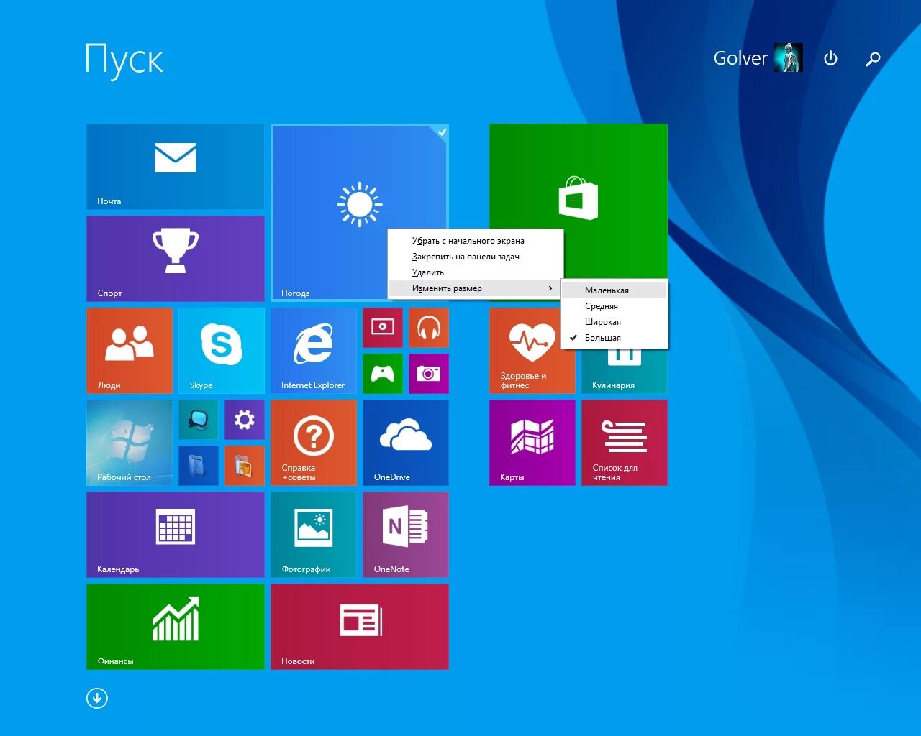Select the checked Большая size option
Viewport: 921px width, 736px height.
coord(614,338)
